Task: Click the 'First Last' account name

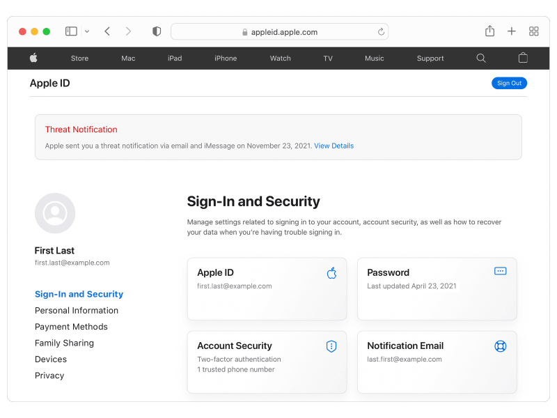Action: pyautogui.click(x=54, y=251)
